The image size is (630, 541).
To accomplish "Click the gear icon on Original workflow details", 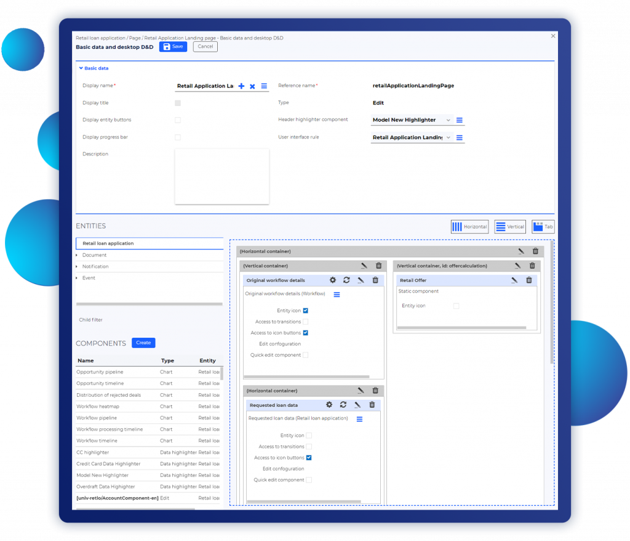I will (x=333, y=280).
